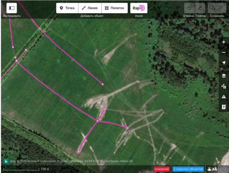Click the 2 скрытых объектов label

(x=188, y=169)
